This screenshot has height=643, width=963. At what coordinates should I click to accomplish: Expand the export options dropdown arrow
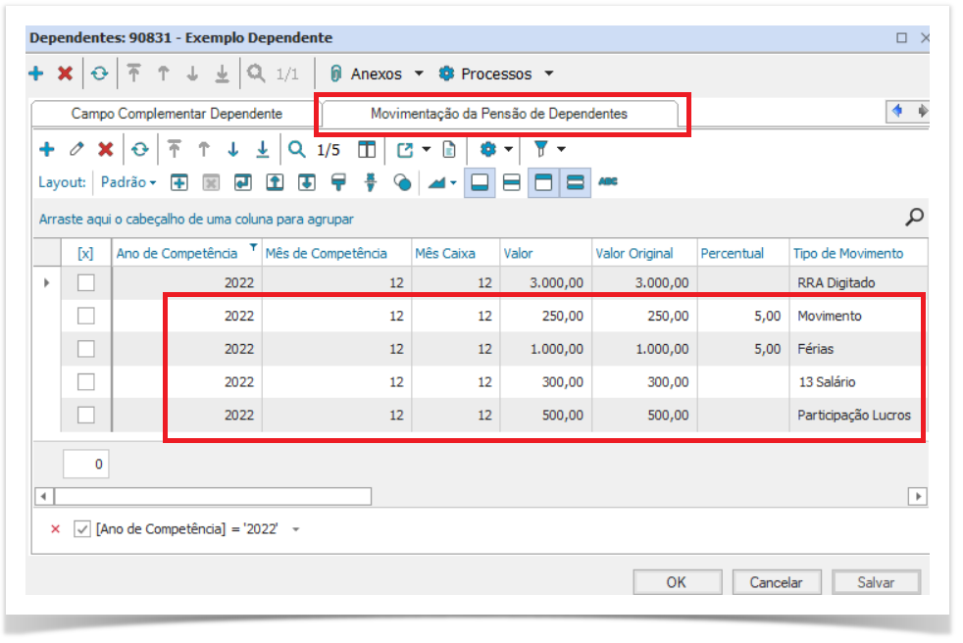click(426, 149)
